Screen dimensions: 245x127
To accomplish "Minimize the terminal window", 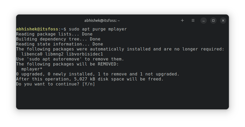I will (203, 21).
